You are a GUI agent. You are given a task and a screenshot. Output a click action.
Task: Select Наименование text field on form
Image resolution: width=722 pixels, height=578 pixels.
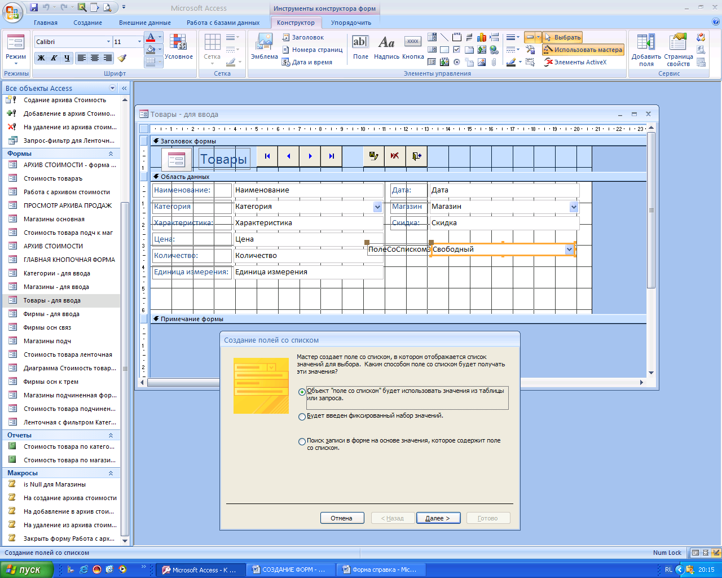tap(309, 190)
